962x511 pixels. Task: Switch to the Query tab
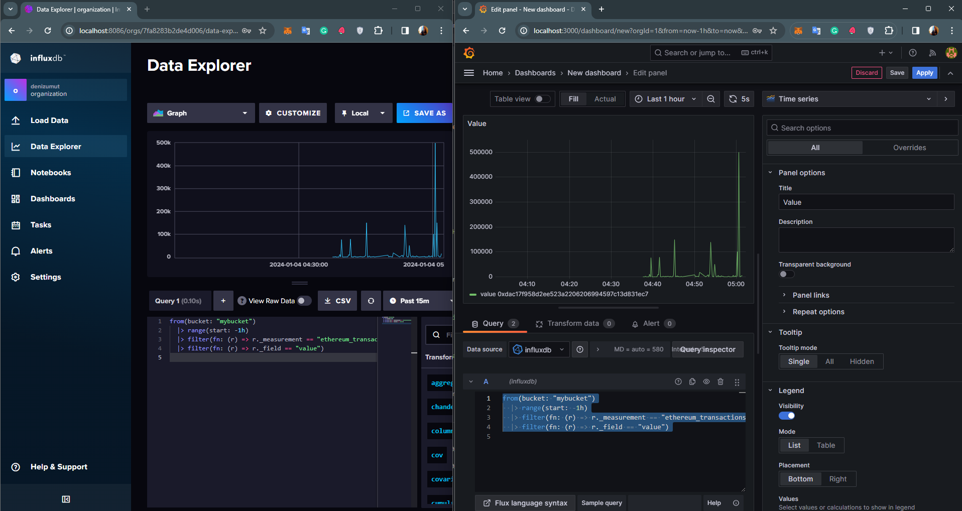tap(495, 324)
